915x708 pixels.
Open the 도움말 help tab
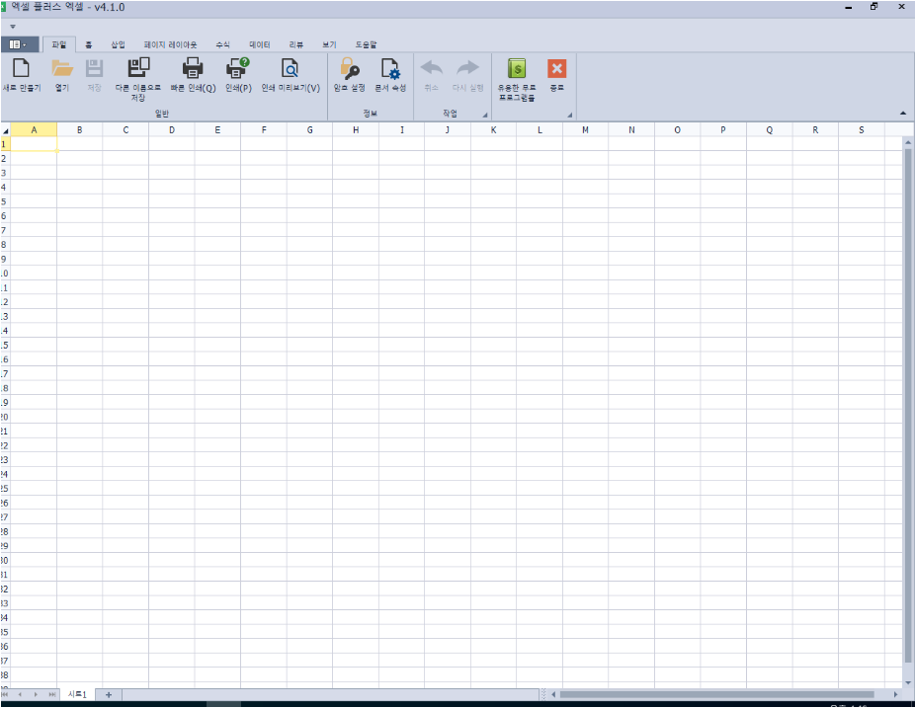366,44
